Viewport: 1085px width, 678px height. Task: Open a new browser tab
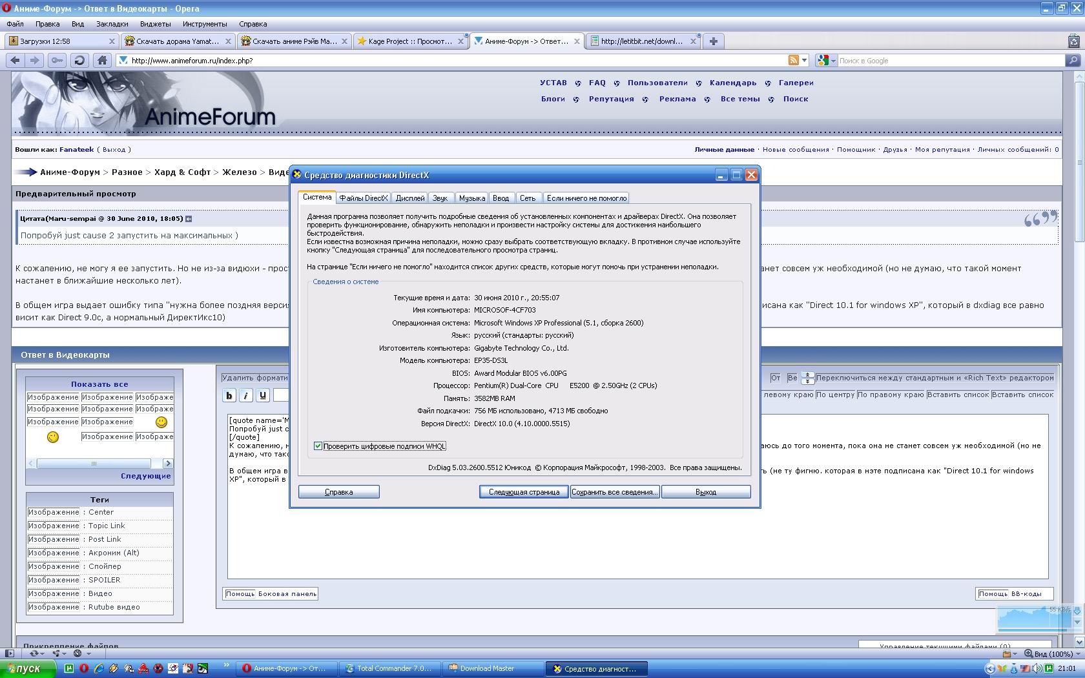(713, 41)
